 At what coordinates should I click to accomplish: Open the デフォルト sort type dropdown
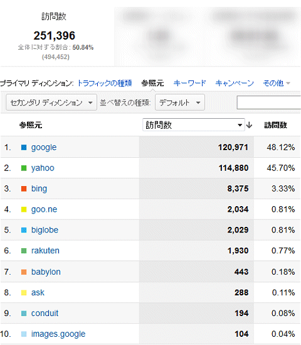click(180, 102)
